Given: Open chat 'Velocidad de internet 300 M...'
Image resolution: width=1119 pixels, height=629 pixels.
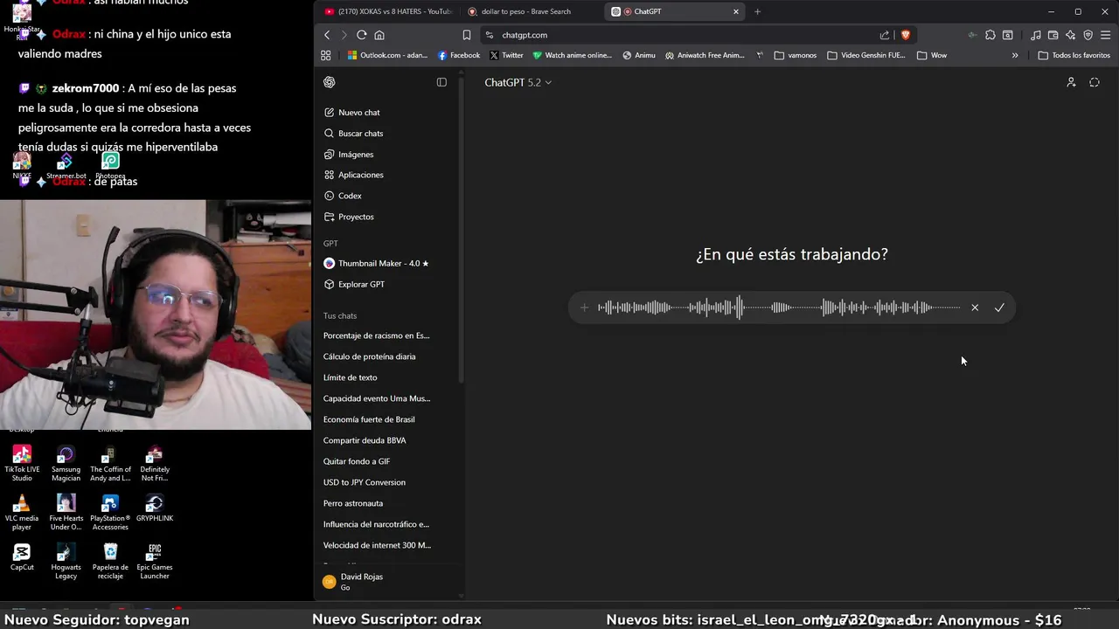Looking at the screenshot, I should (x=377, y=545).
